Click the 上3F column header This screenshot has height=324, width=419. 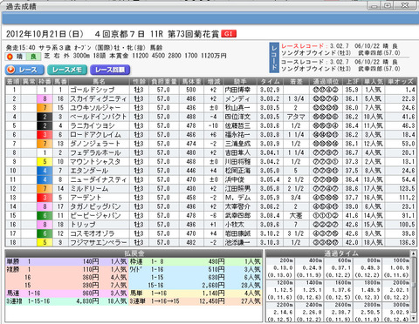352,82
